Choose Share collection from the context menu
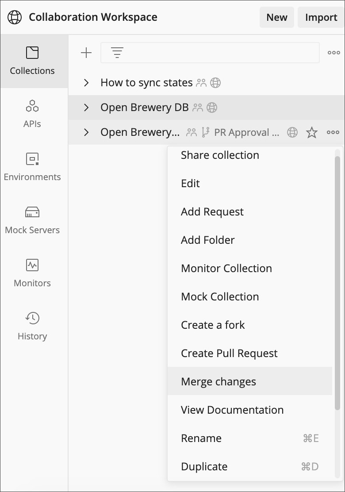Screen dimensions: 345x492 point(250,155)
